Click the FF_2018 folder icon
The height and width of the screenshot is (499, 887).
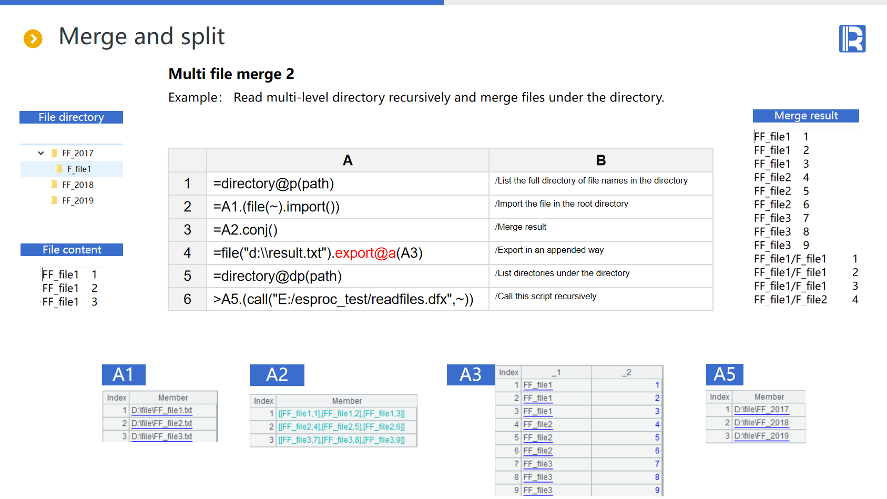(x=54, y=185)
